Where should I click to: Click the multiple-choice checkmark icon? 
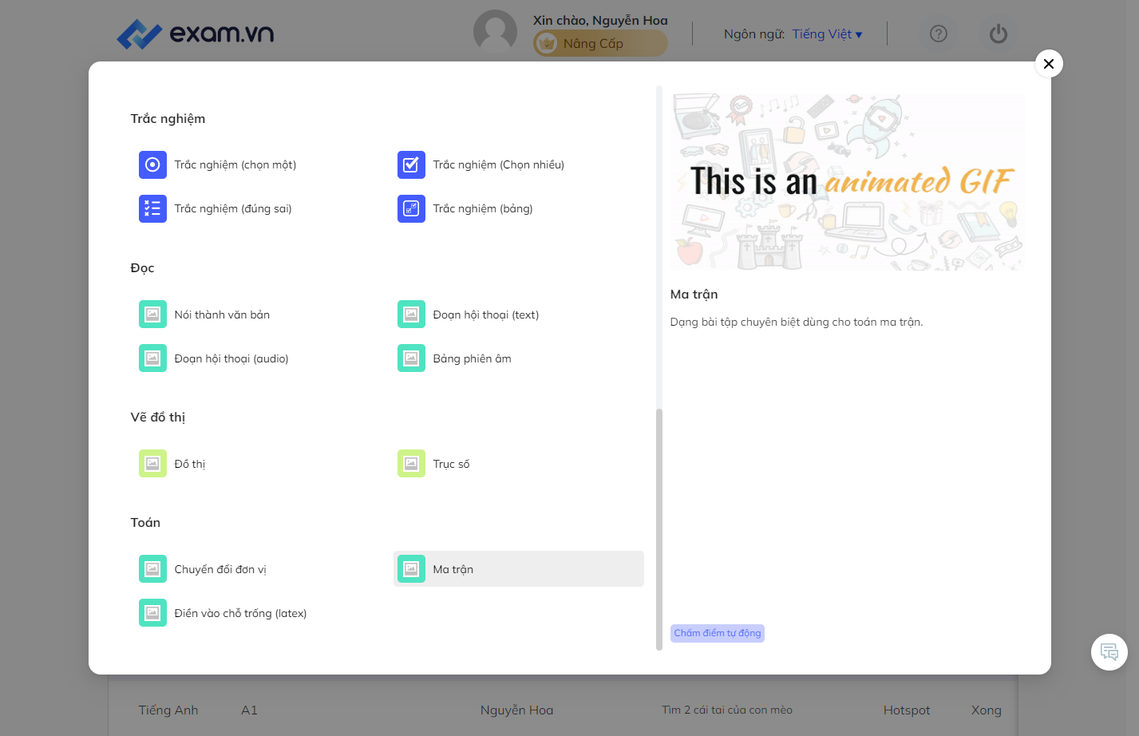411,164
